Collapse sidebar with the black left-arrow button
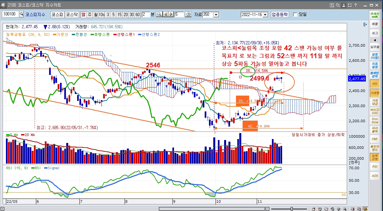 pyautogui.click(x=375, y=40)
